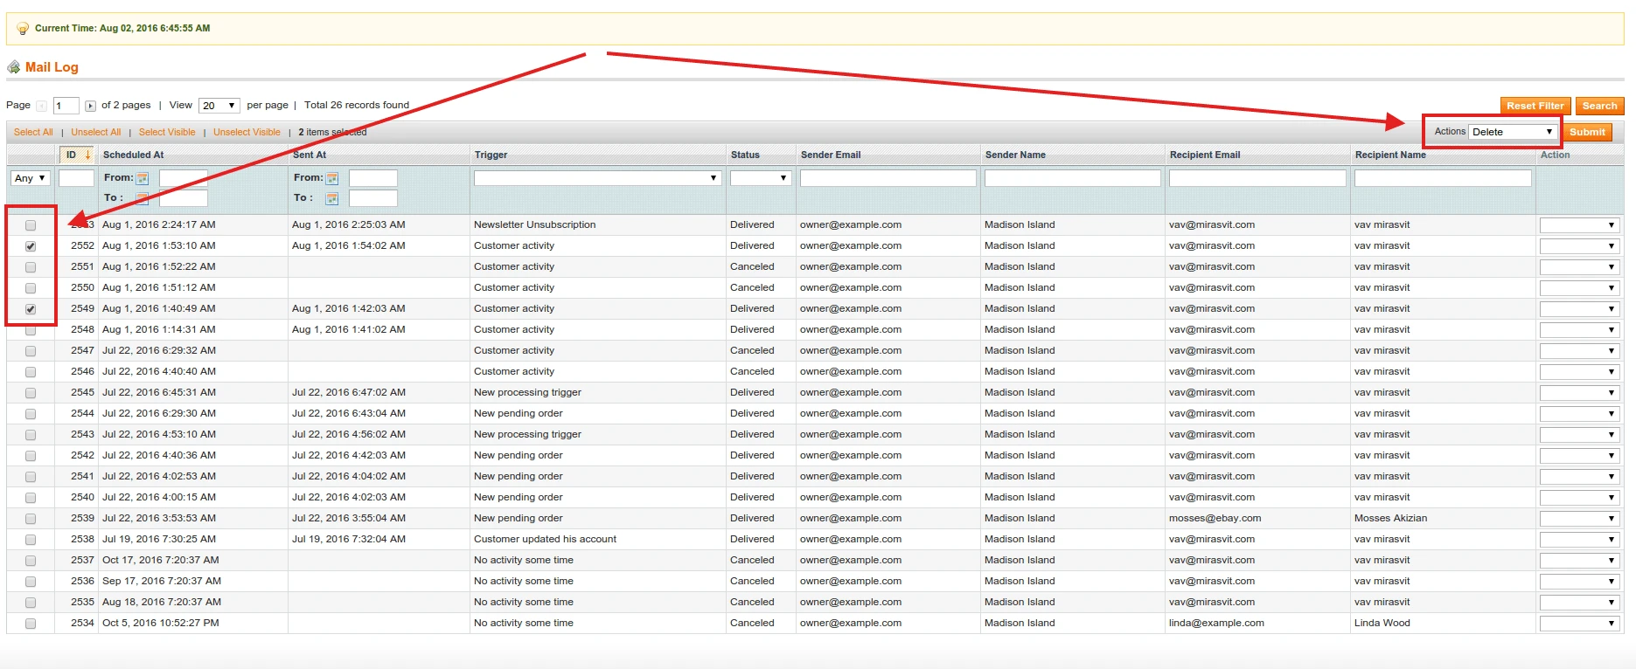
Task: Click the ID sort descending arrow
Action: pos(87,155)
